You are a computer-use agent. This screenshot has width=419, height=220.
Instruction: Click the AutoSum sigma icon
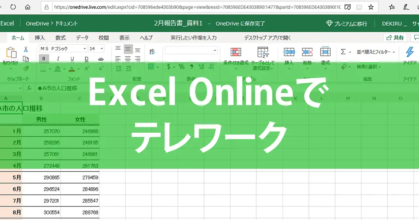coord(343,52)
